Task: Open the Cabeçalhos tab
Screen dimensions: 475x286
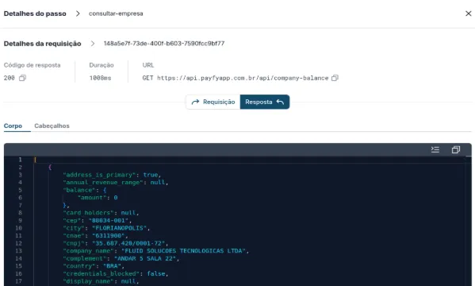Action: tap(52, 126)
